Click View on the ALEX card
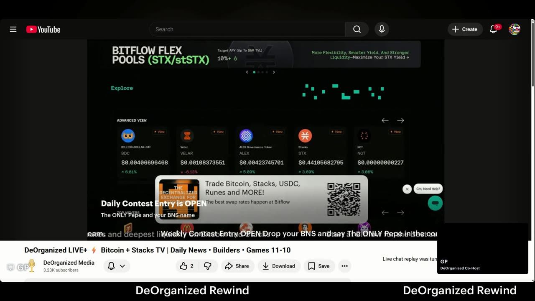Image resolution: width=535 pixels, height=301 pixels. 278,132
